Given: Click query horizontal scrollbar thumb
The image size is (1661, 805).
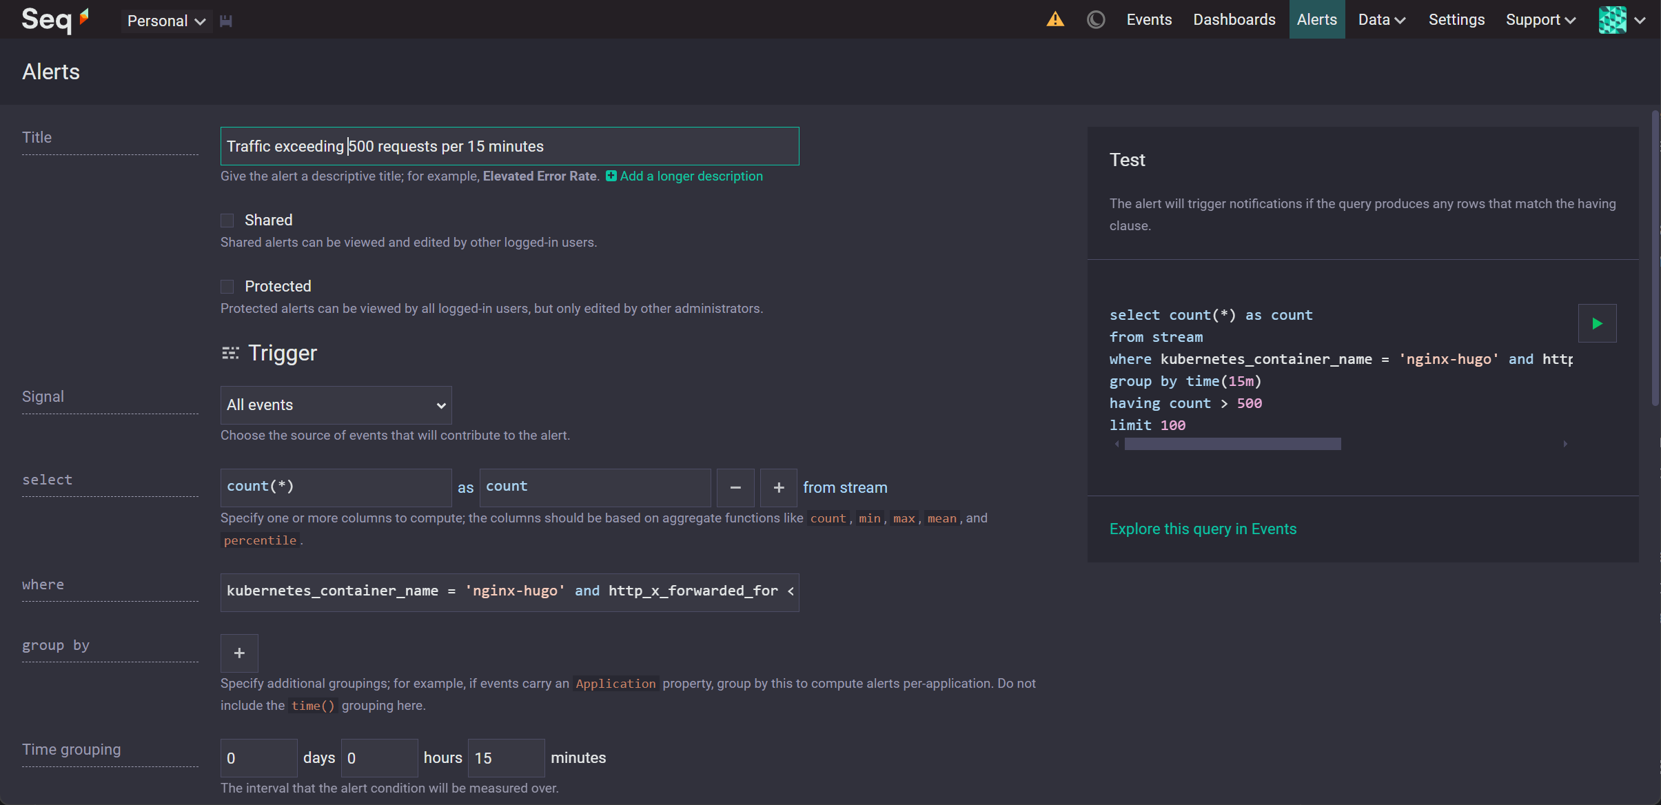Looking at the screenshot, I should [x=1232, y=444].
